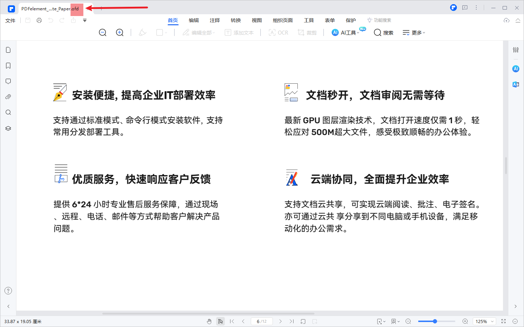Image resolution: width=524 pixels, height=327 pixels.
Task: Open the search panel in left sidebar
Action: click(8, 112)
